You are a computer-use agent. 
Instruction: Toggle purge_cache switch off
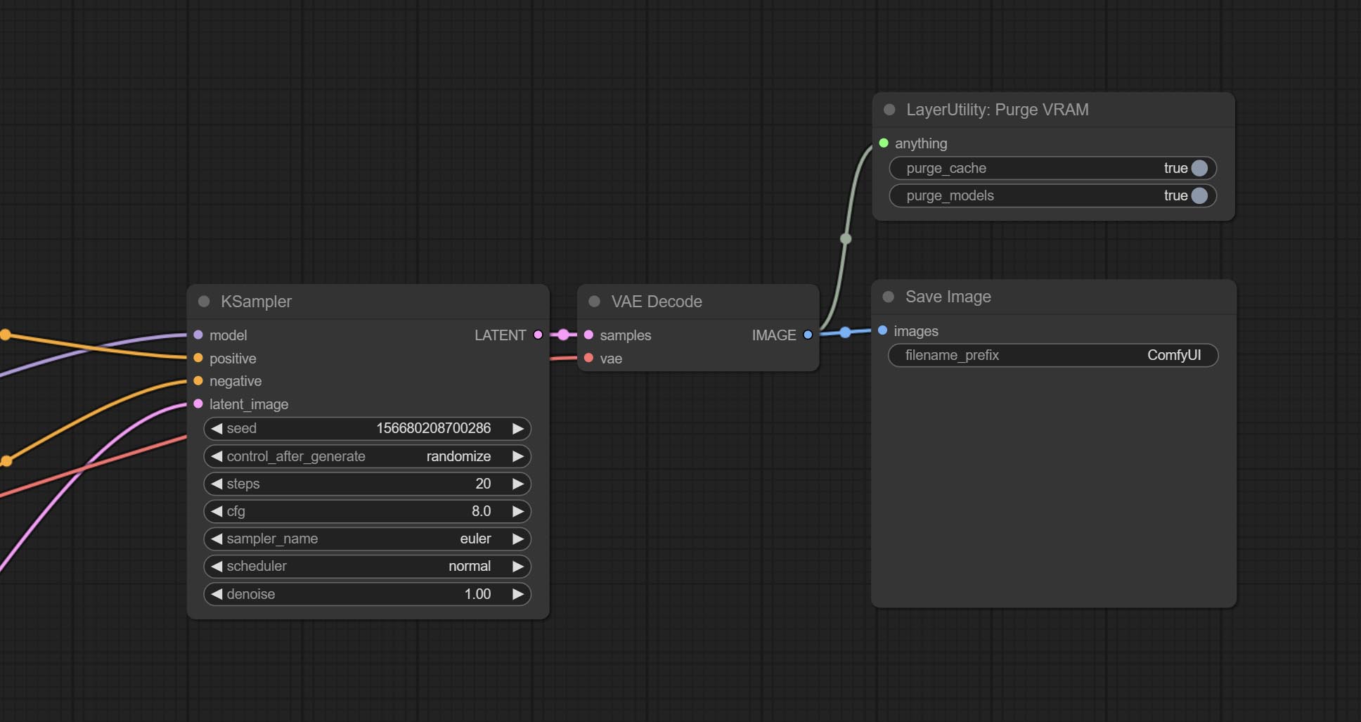(1199, 168)
